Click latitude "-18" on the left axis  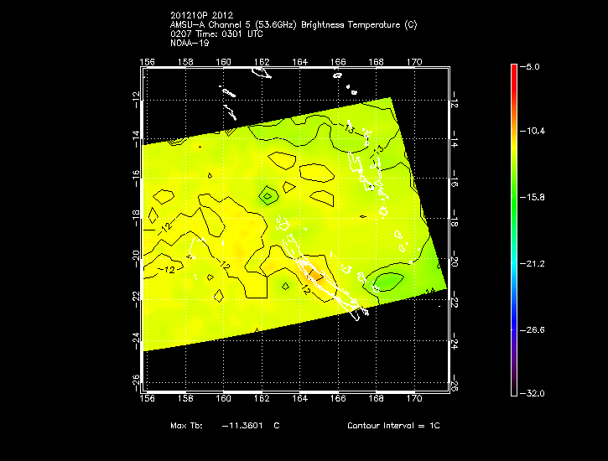click(x=136, y=219)
